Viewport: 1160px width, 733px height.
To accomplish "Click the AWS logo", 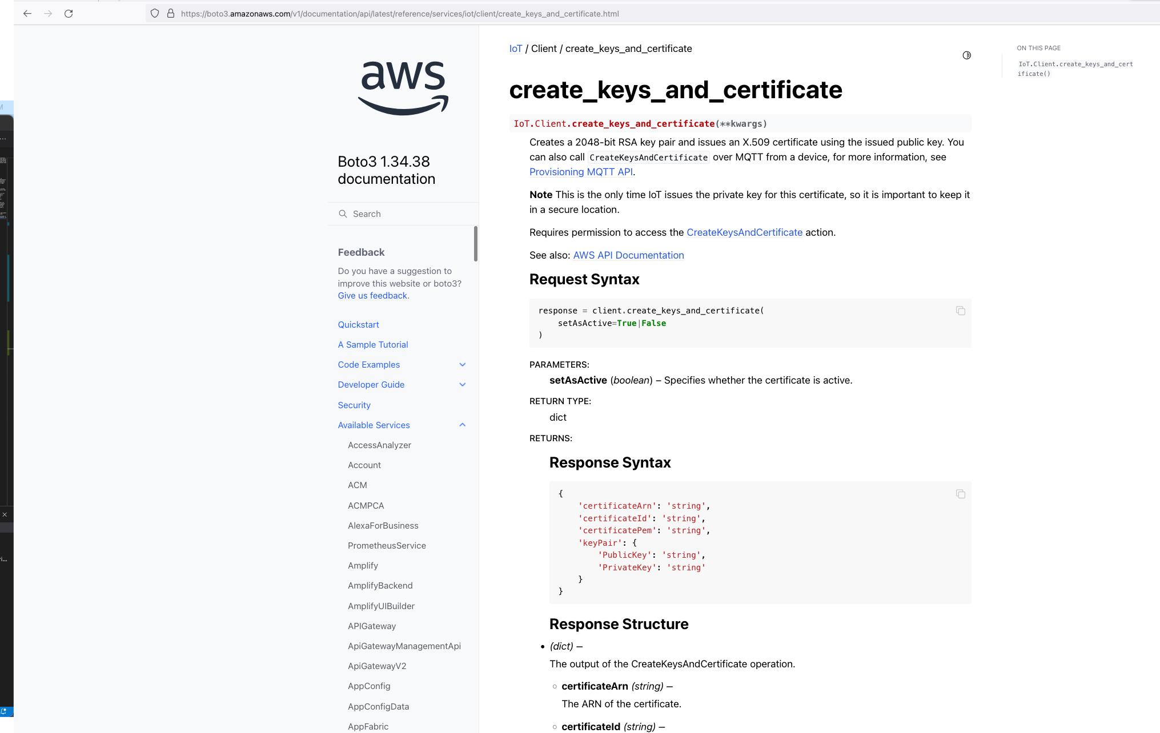I will 403,88.
